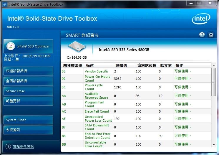Select Available Reserved Space row
This screenshot has height=155, width=219.
(x=136, y=95)
